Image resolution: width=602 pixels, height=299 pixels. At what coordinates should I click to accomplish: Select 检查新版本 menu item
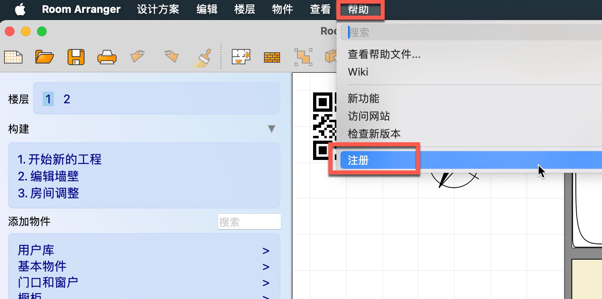click(x=374, y=134)
